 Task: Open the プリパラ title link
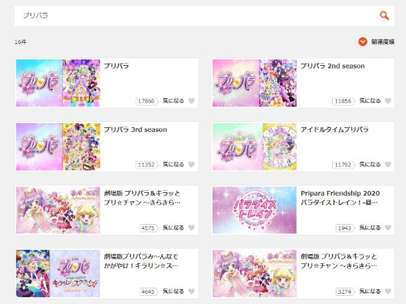[116, 66]
